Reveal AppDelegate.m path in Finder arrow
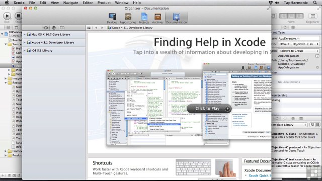322x181 pixels. 317,67
